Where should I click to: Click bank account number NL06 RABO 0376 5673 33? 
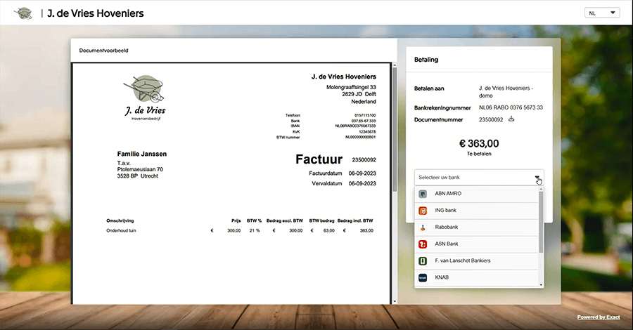click(511, 107)
